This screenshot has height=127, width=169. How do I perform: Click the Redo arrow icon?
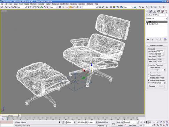[6, 7]
